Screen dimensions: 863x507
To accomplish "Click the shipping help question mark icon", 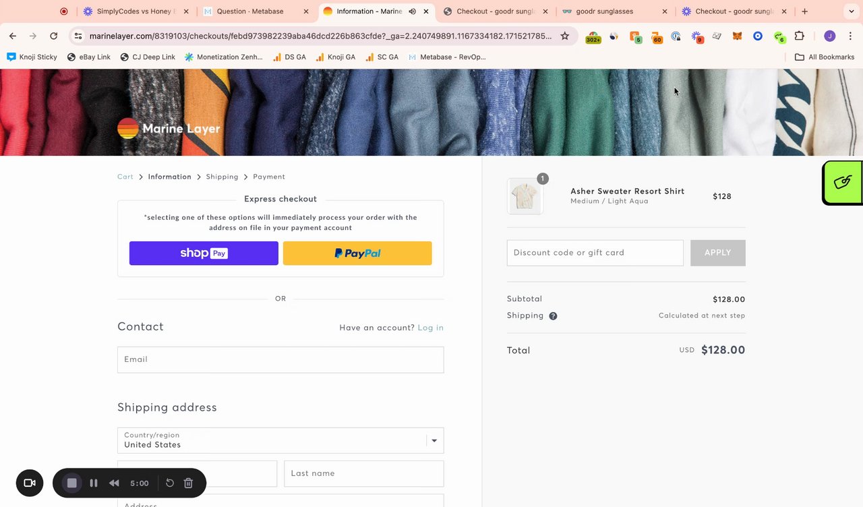I will [x=553, y=316].
